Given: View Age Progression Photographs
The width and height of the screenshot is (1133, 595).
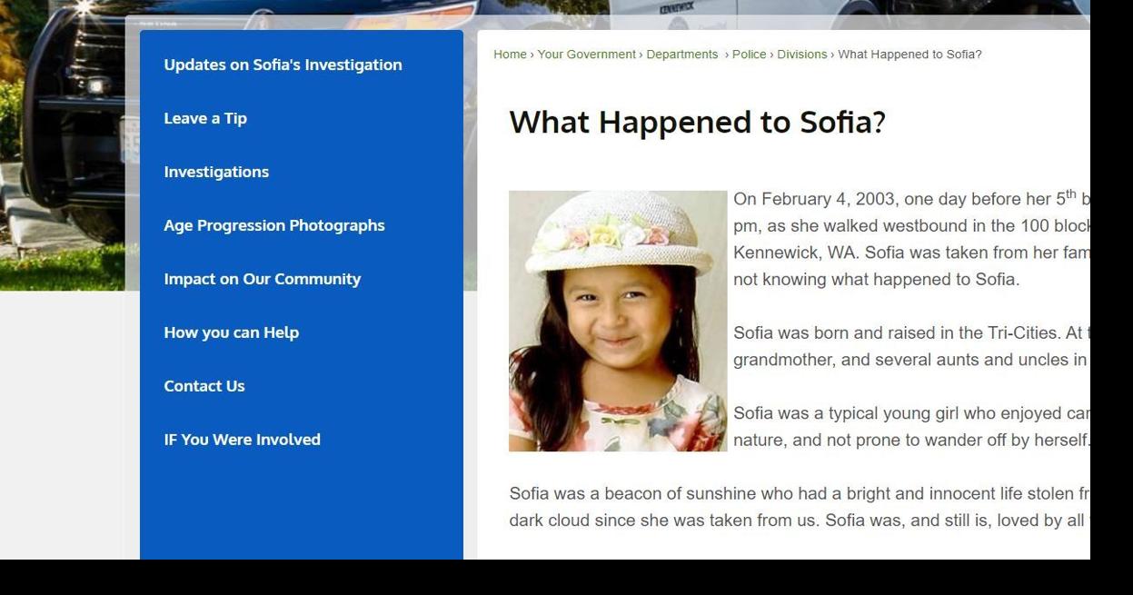Looking at the screenshot, I should point(274,225).
